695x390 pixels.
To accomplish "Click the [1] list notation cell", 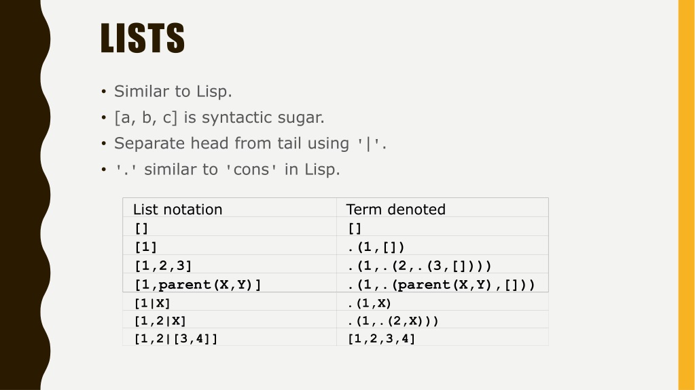I will tap(230, 246).
